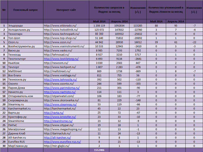The image size is (203, 152).
Task: Click the 'MallStreet' cell
Action: click(25, 71)
